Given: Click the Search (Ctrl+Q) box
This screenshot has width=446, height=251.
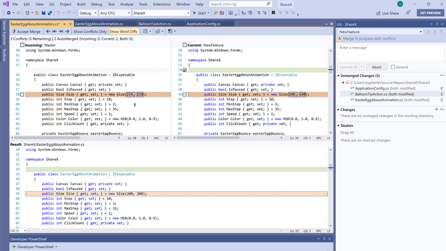Looking at the screenshot, I should pos(241,4).
